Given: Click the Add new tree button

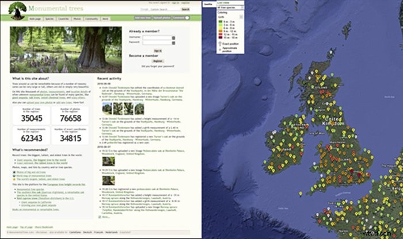Looking at the screenshot, I should (x=144, y=19).
